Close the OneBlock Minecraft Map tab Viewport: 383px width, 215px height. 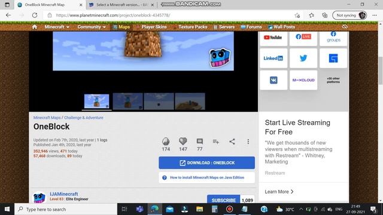(81, 5)
